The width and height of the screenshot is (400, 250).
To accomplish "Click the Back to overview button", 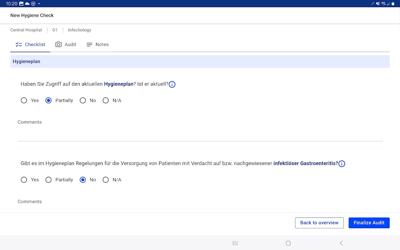I will click(319, 223).
